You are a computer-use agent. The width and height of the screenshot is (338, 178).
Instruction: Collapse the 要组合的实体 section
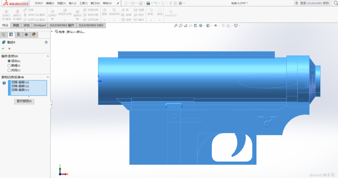48,77
